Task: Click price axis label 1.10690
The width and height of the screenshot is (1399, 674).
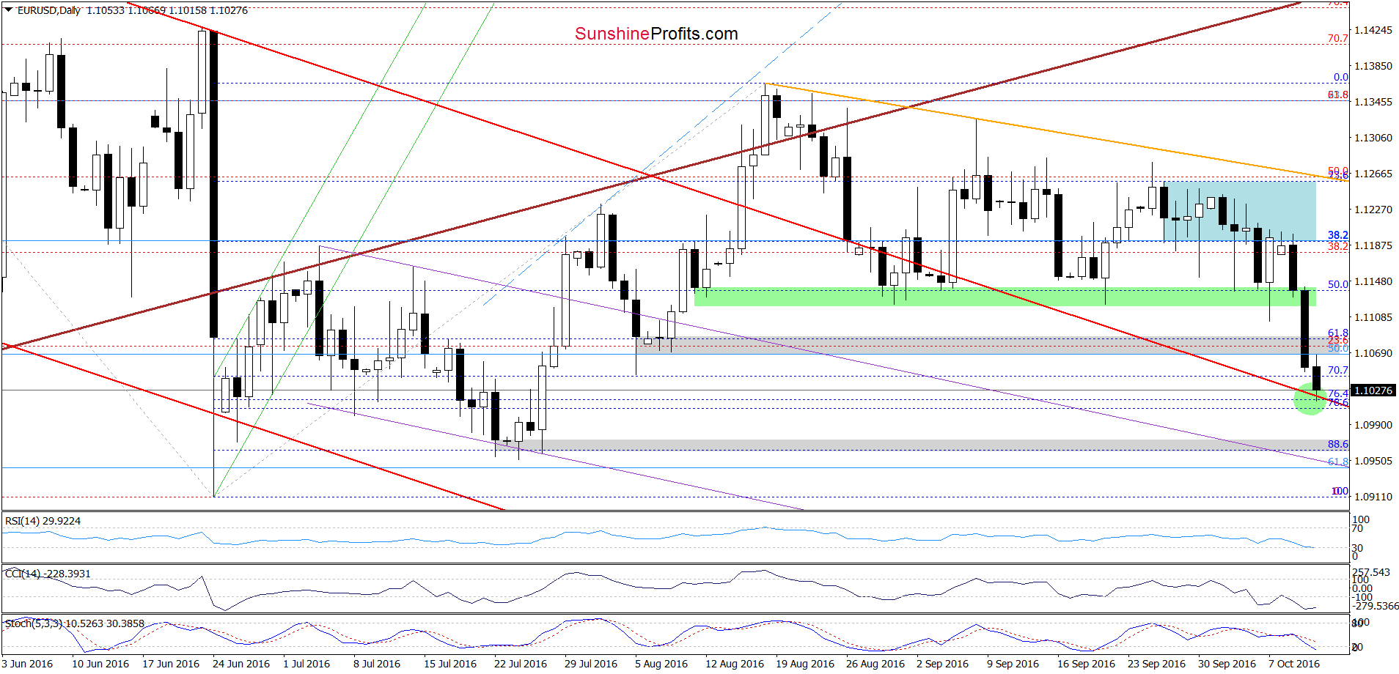Action: click(x=1373, y=353)
